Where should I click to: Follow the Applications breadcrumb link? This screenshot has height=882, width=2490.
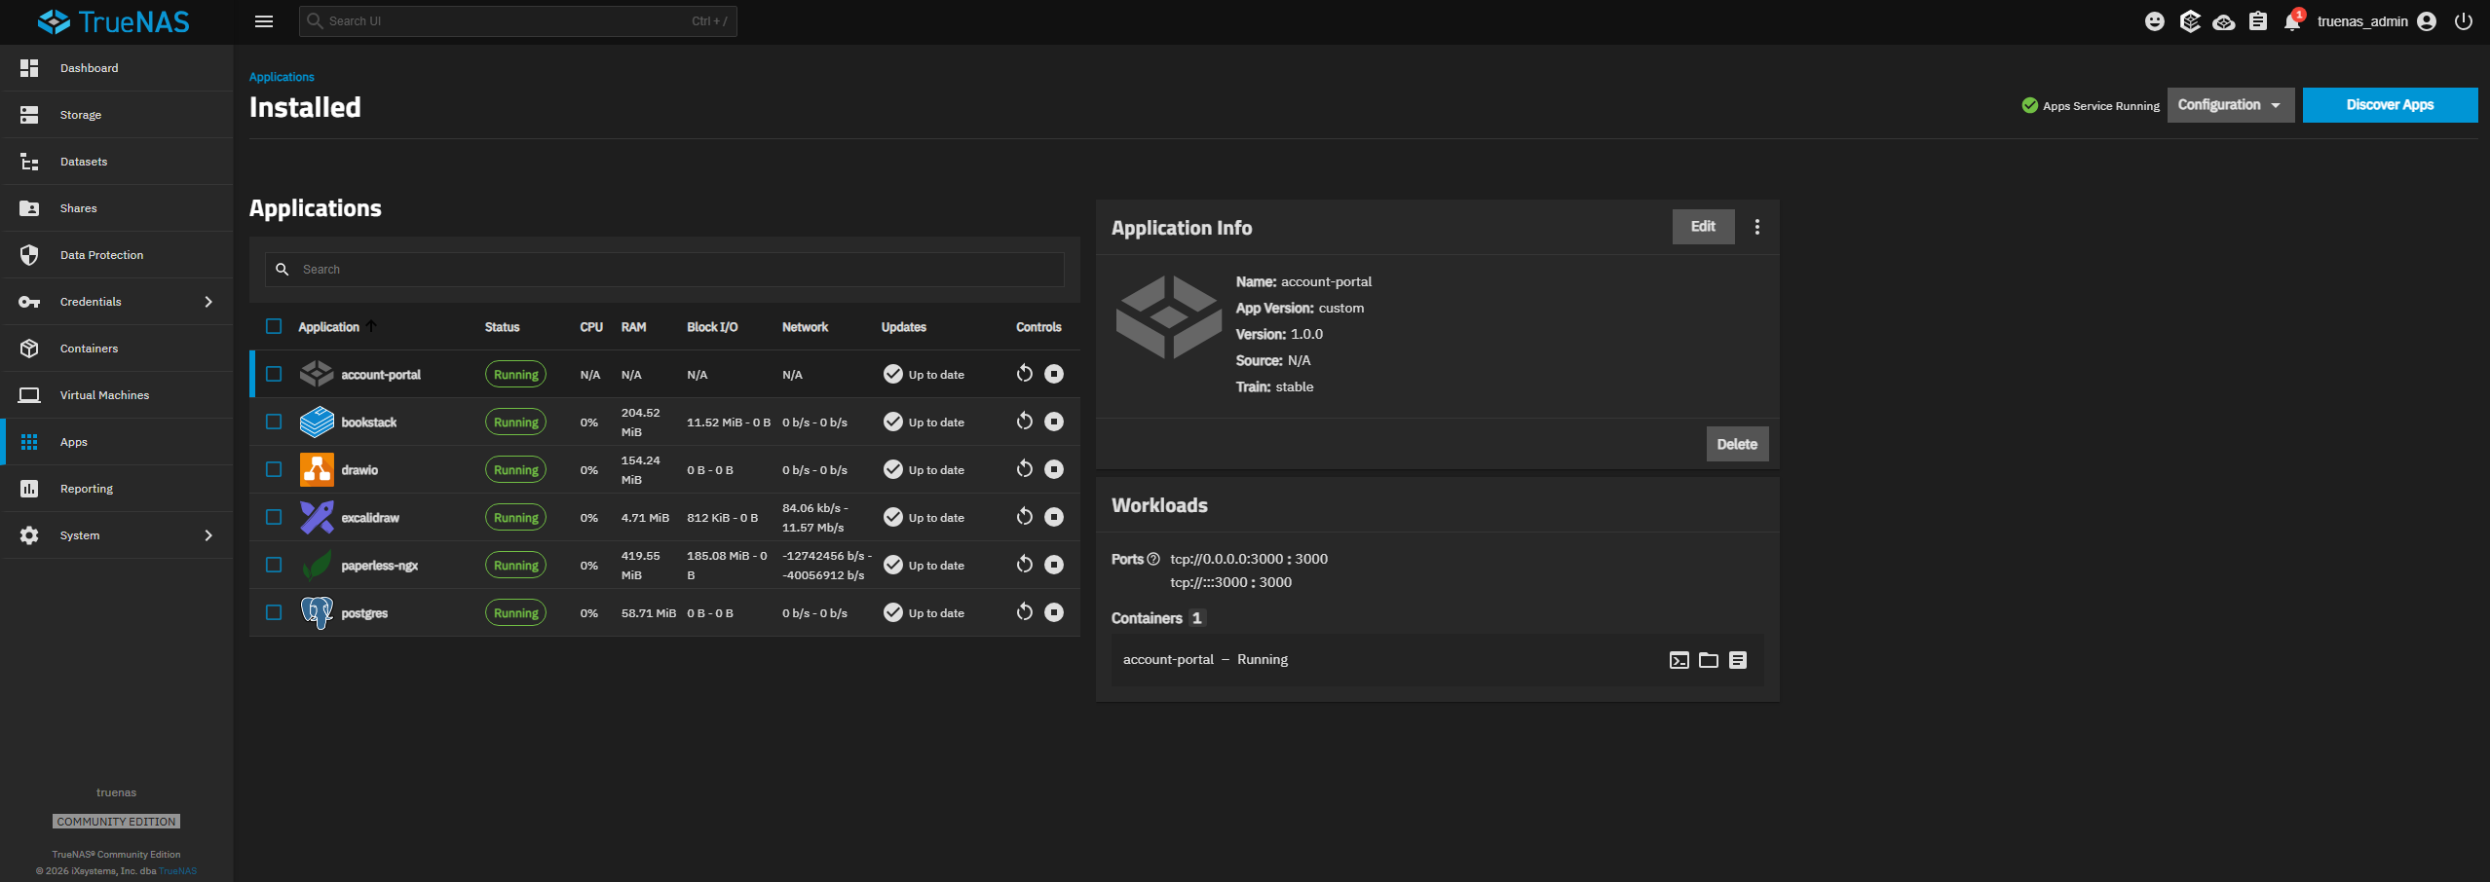pos(282,77)
